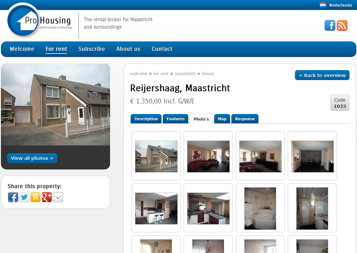Open the RSS feed icon in header
Screen dimensions: 357x253
click(342, 25)
